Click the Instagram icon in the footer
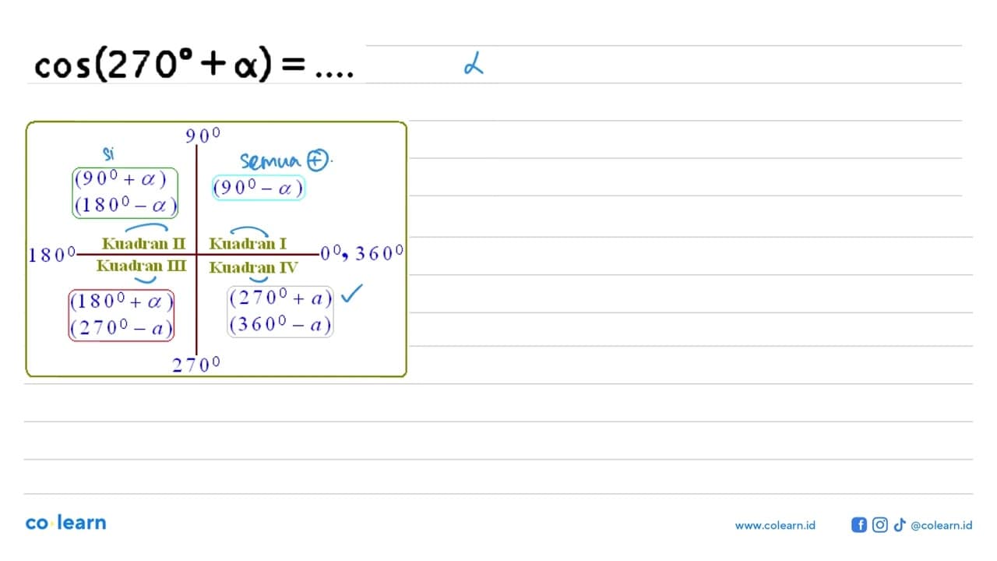This screenshot has height=561, width=997. (880, 525)
